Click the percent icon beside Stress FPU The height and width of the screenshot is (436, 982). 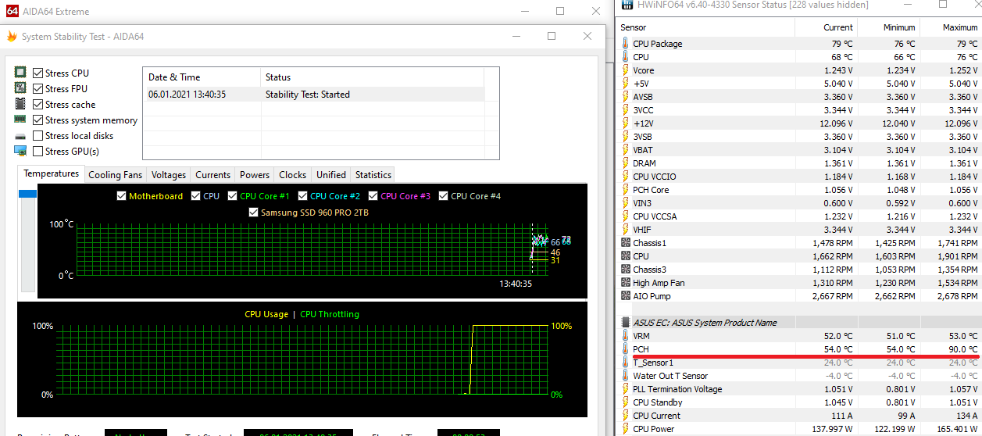[x=20, y=88]
